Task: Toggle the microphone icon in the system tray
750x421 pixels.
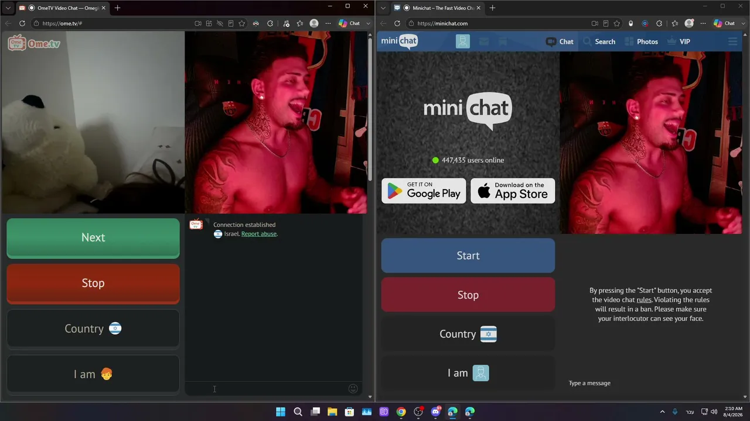Action: 675,412
